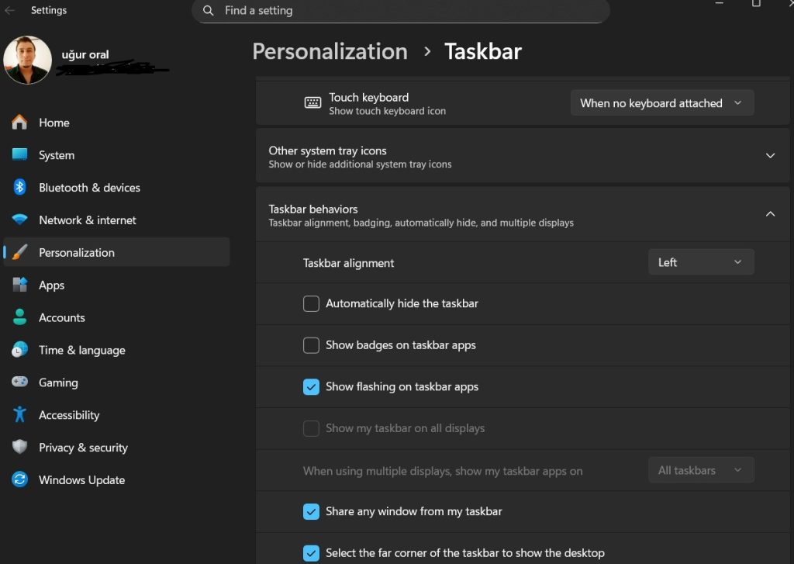This screenshot has width=794, height=564.
Task: Collapse the Taskbar behaviors section
Action: coord(770,213)
